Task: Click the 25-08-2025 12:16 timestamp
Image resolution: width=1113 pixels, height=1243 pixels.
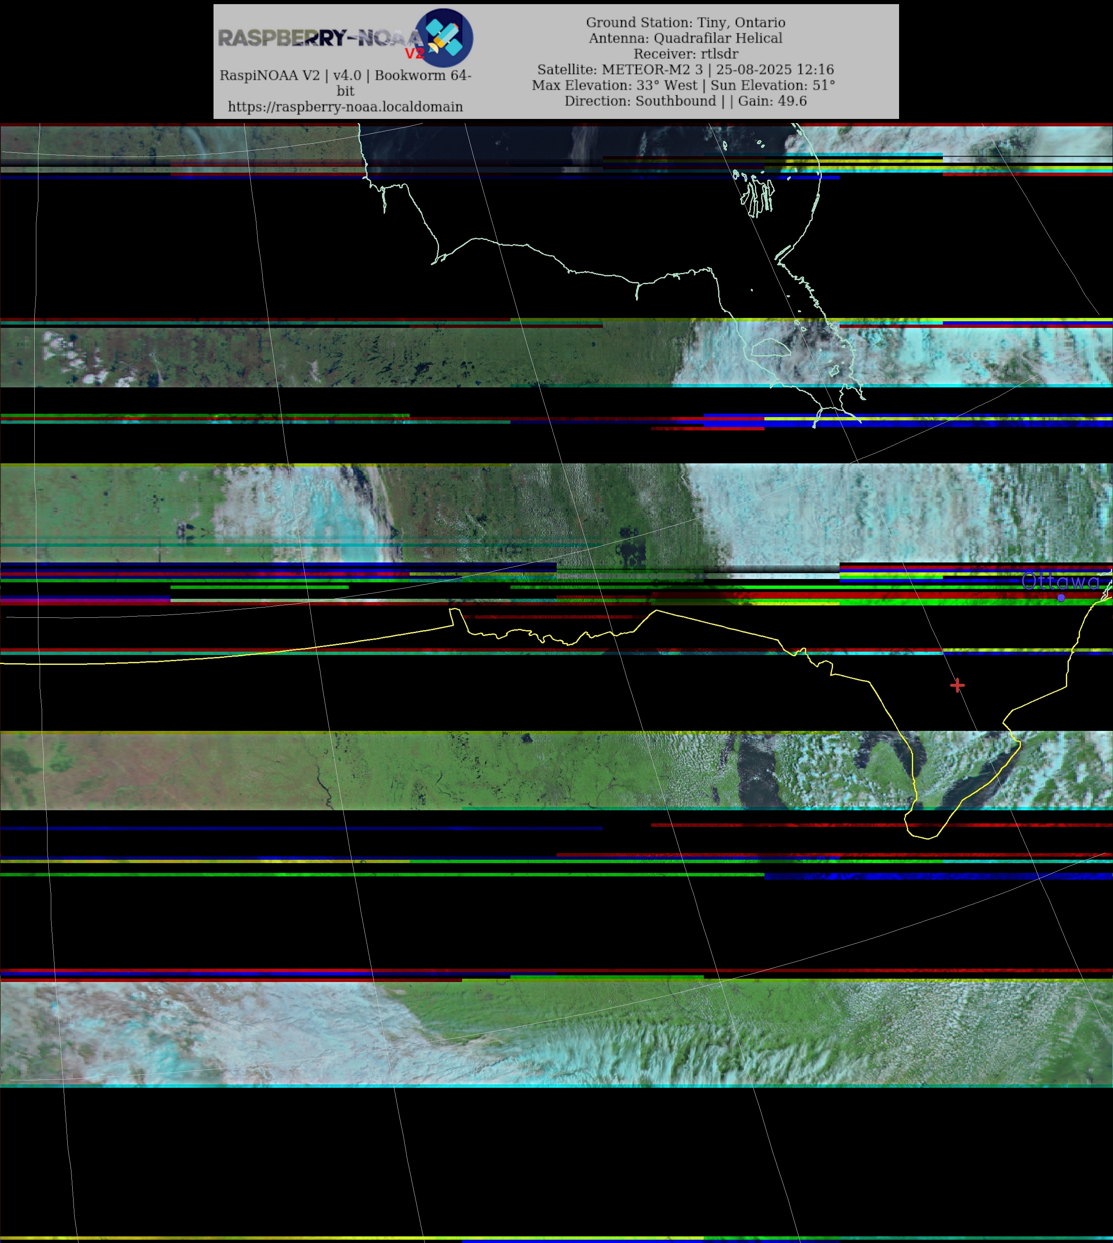Action: point(775,70)
